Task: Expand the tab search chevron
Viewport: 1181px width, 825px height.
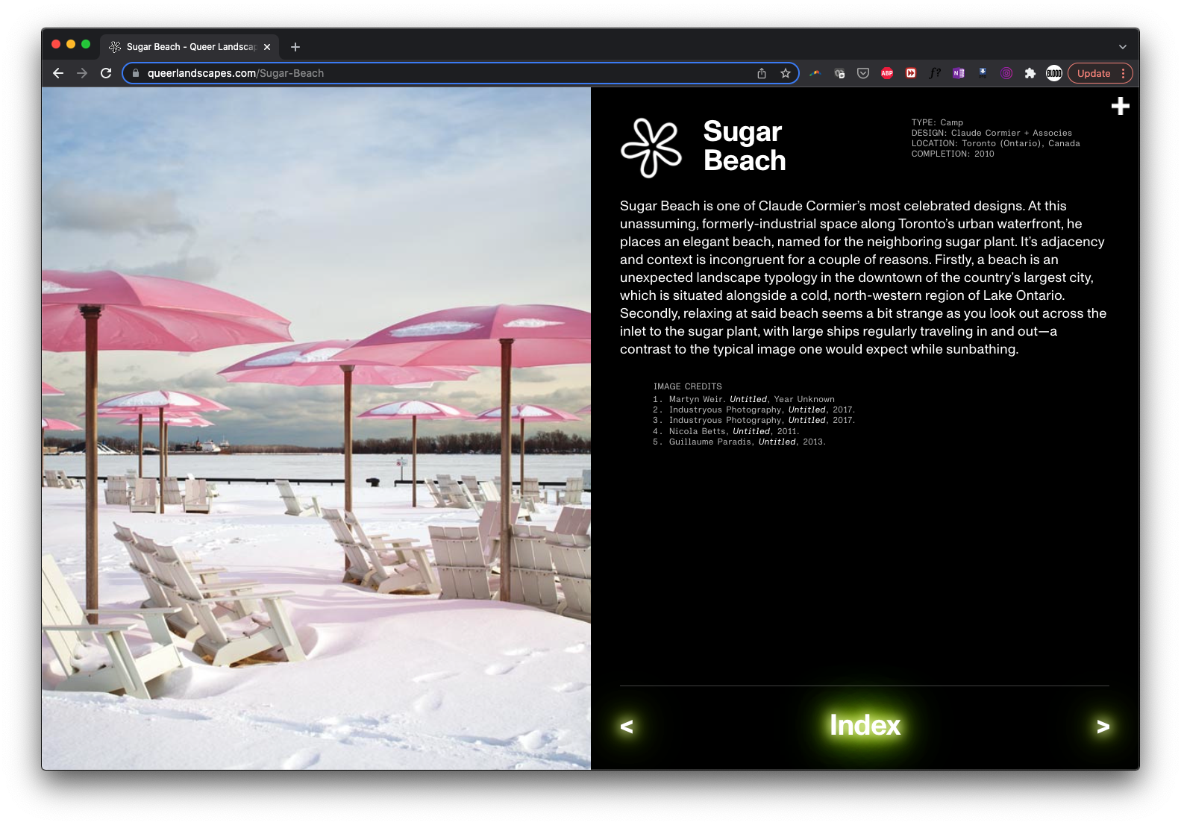Action: (x=1122, y=46)
